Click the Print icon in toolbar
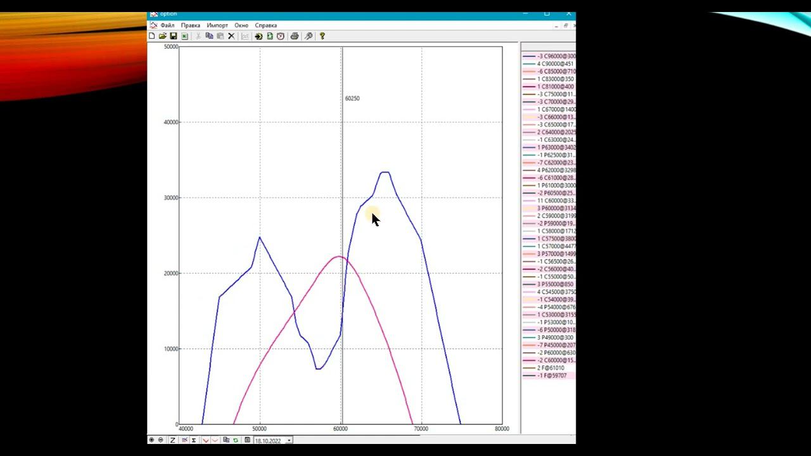The width and height of the screenshot is (811, 456). (x=295, y=36)
